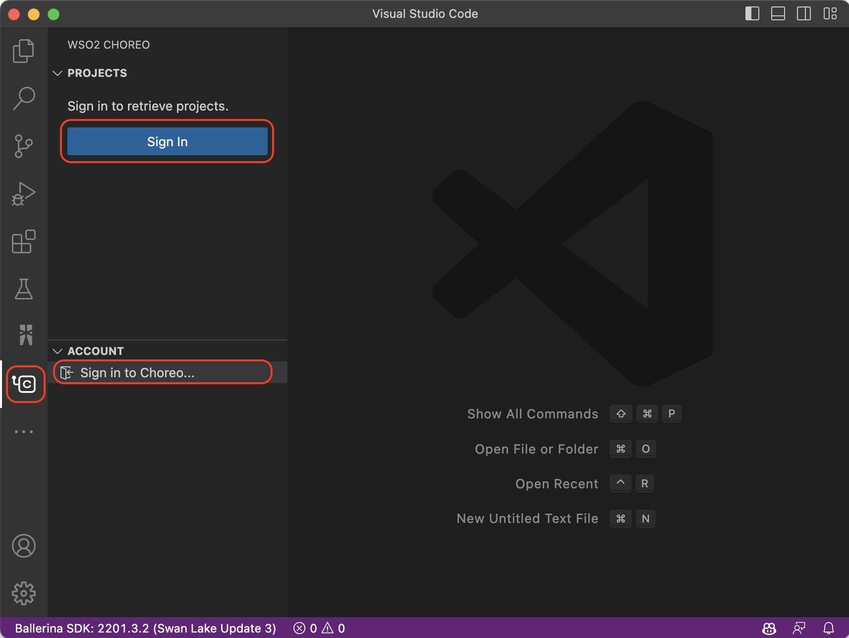The width and height of the screenshot is (849, 638).
Task: Click the Copilot status bar icon
Action: (x=769, y=628)
